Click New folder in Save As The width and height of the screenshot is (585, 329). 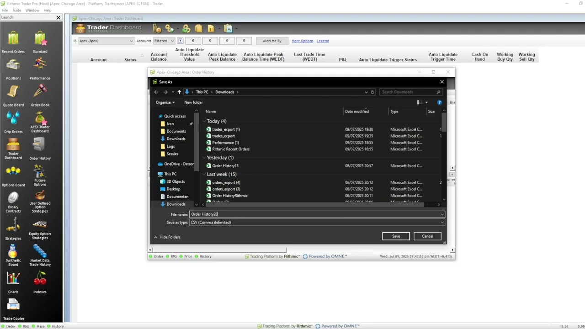pyautogui.click(x=193, y=102)
